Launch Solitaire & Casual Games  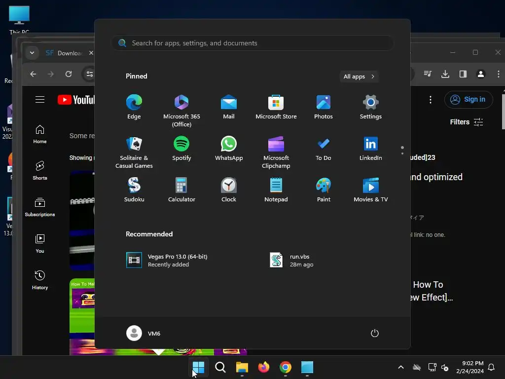tap(134, 152)
